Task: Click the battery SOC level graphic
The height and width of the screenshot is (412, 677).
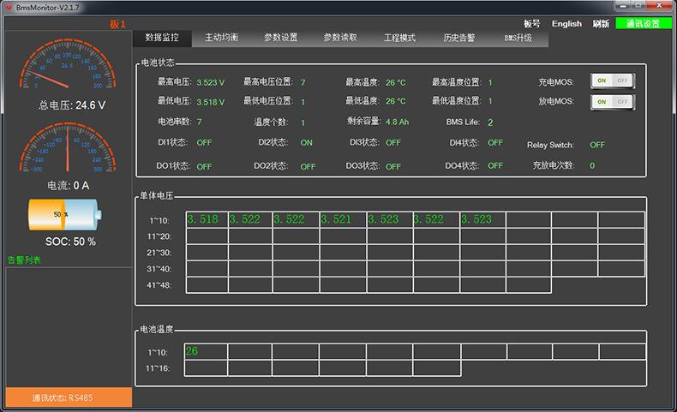Action: tap(65, 214)
